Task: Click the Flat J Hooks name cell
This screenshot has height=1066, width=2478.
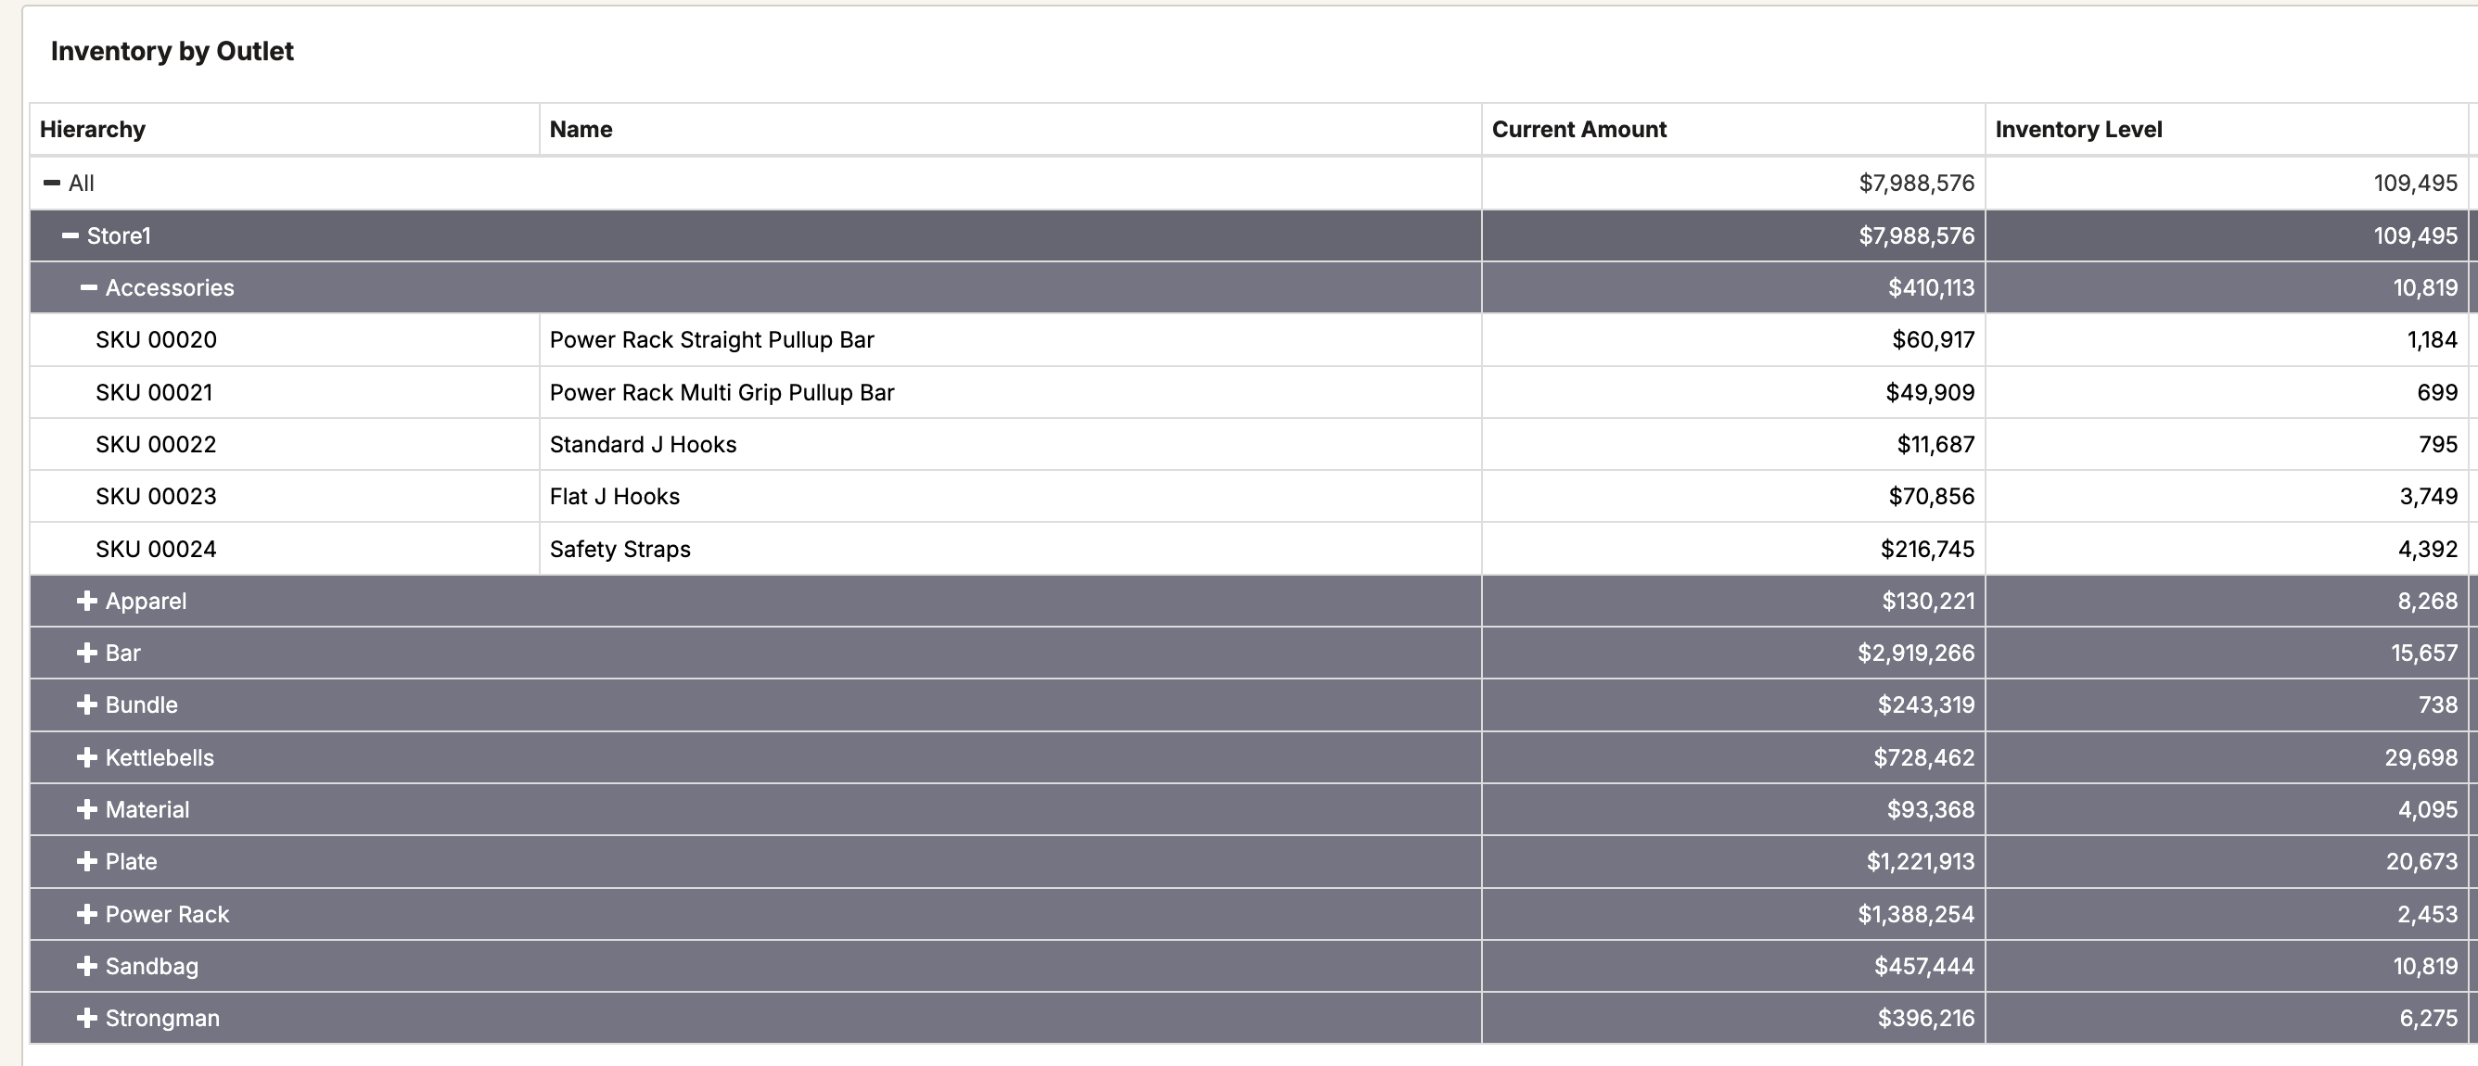Action: [615, 496]
